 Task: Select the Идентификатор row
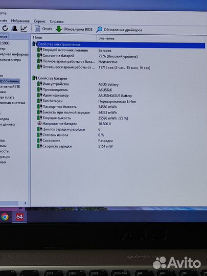point(119,96)
